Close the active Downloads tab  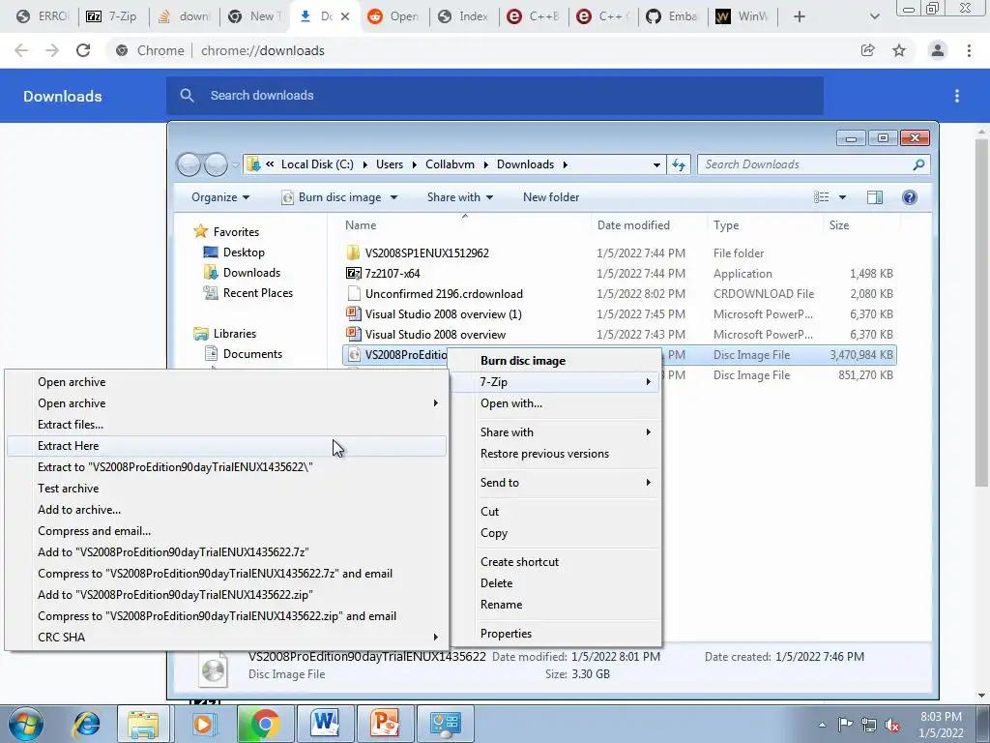click(345, 16)
